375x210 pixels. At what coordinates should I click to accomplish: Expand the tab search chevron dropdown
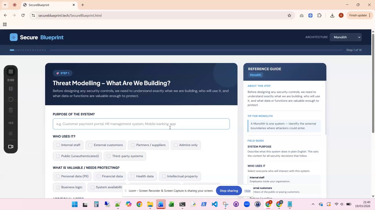click(x=5, y=5)
